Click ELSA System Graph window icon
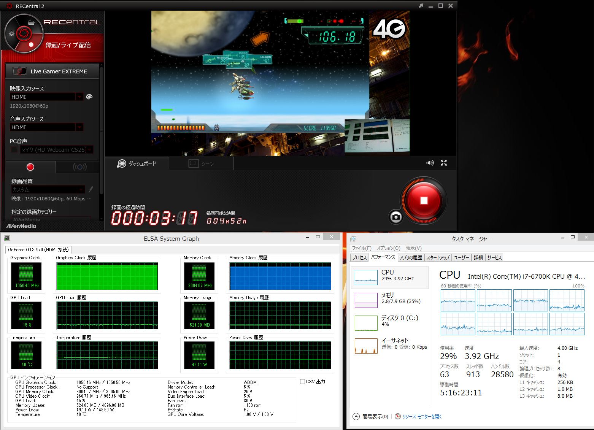Viewport: 594px width, 430px height. pos(7,238)
